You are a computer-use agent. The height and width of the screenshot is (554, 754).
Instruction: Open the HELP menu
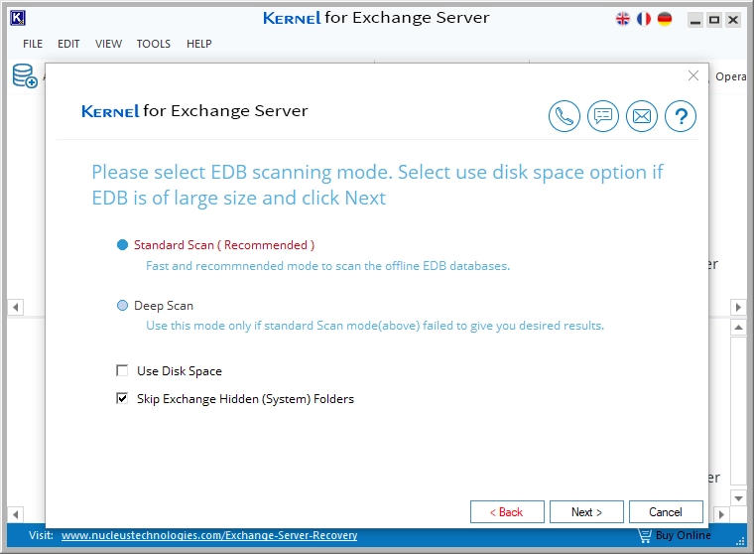(x=199, y=44)
